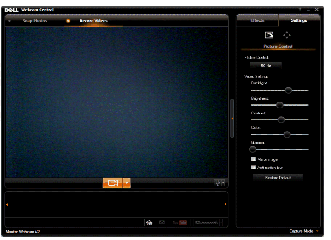Select the Picture Control icon
The width and height of the screenshot is (331, 240).
click(269, 35)
